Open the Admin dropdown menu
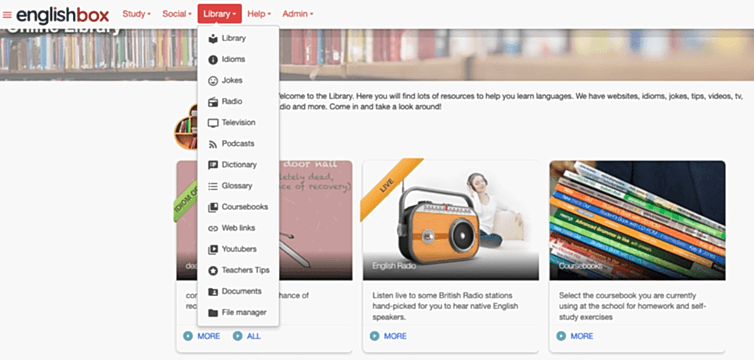This screenshot has width=754, height=360. point(297,14)
